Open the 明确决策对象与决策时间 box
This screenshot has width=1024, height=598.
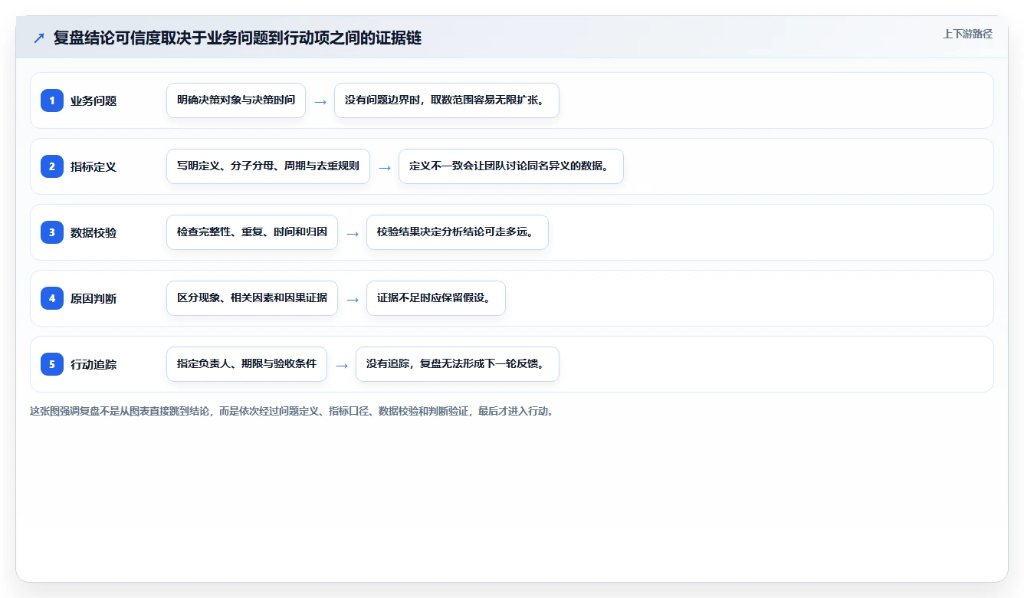236,100
